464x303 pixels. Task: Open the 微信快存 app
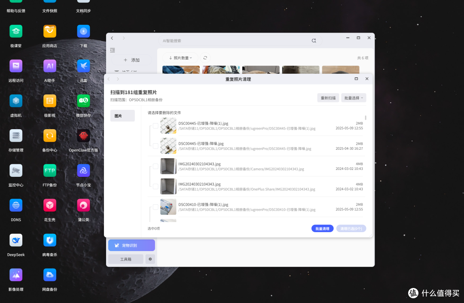tap(83, 101)
